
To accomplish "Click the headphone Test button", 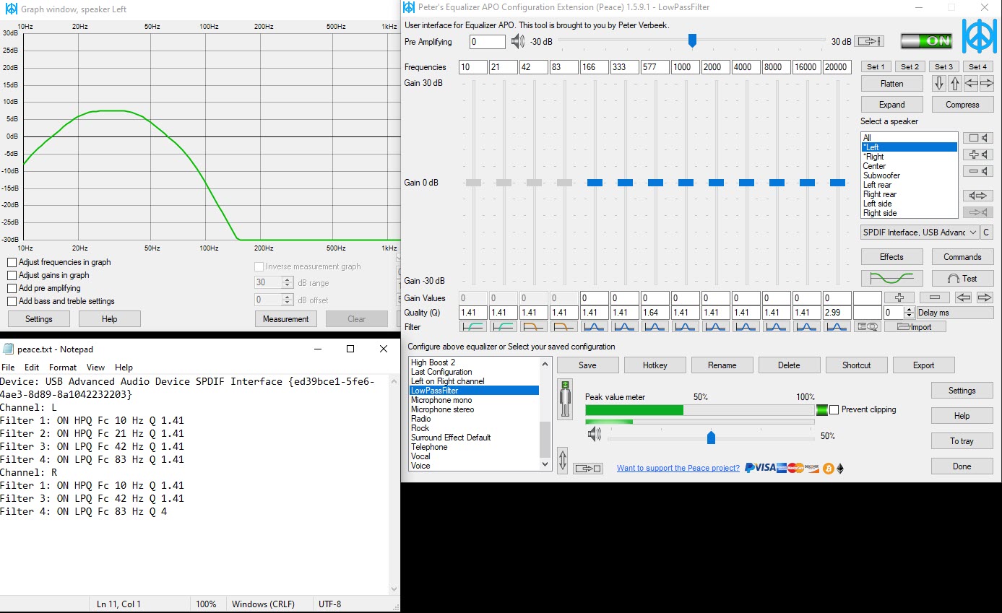I will coord(962,278).
